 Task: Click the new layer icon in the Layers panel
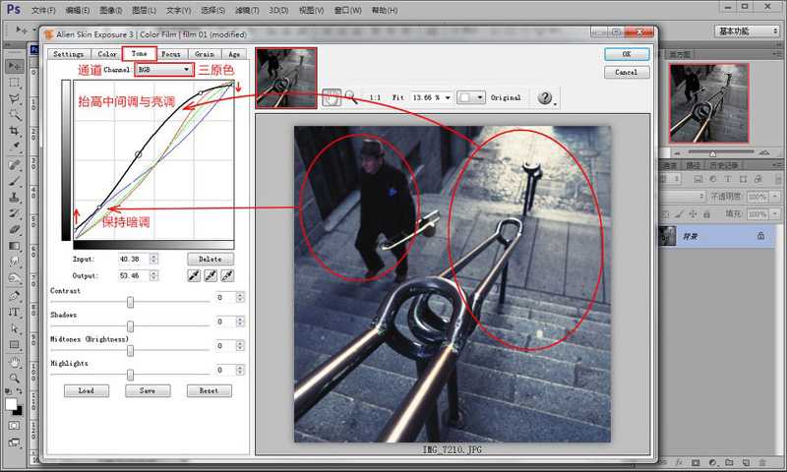pyautogui.click(x=746, y=462)
